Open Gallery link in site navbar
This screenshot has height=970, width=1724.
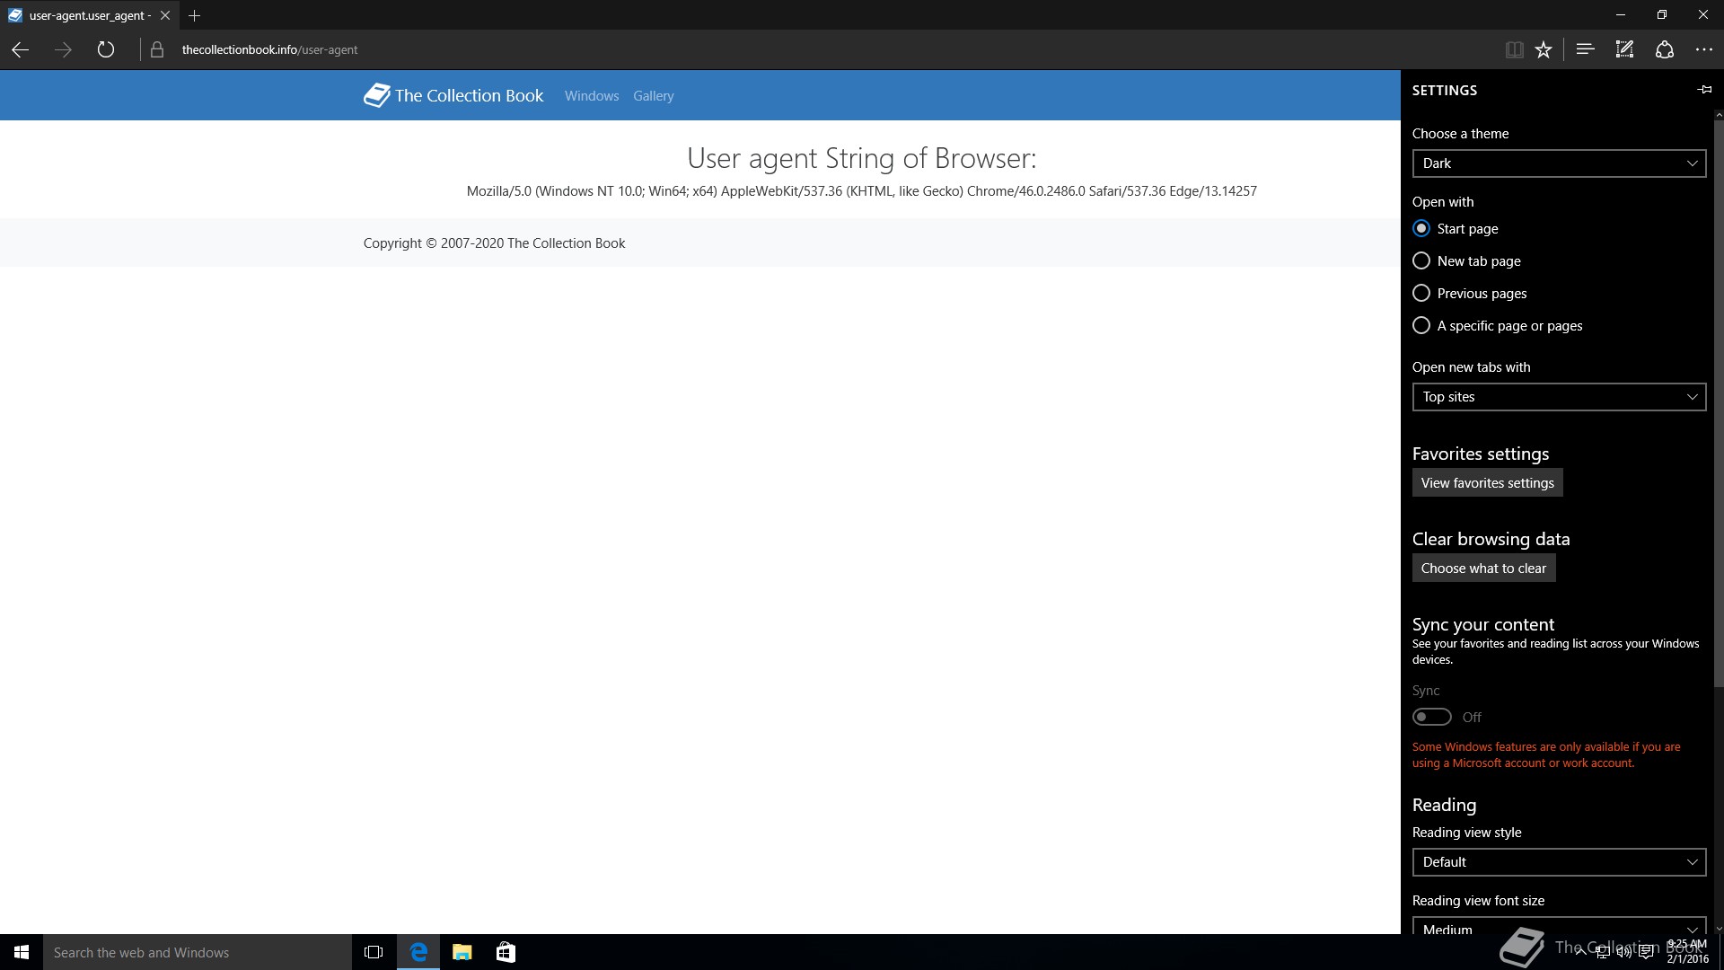pyautogui.click(x=653, y=96)
